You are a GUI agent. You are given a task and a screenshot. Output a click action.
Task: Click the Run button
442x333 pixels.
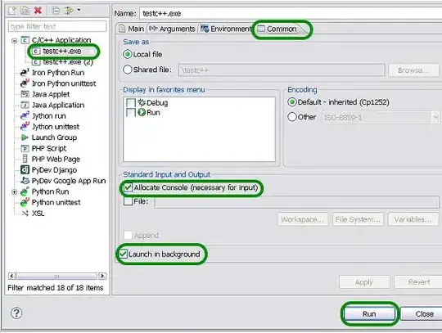369,314
